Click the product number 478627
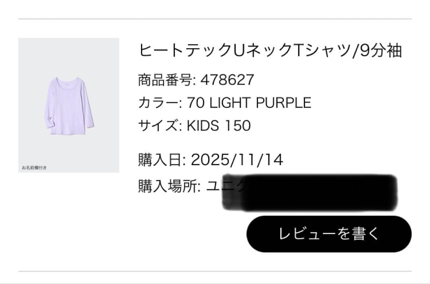Screen dimensions: 430x284 tap(227, 80)
